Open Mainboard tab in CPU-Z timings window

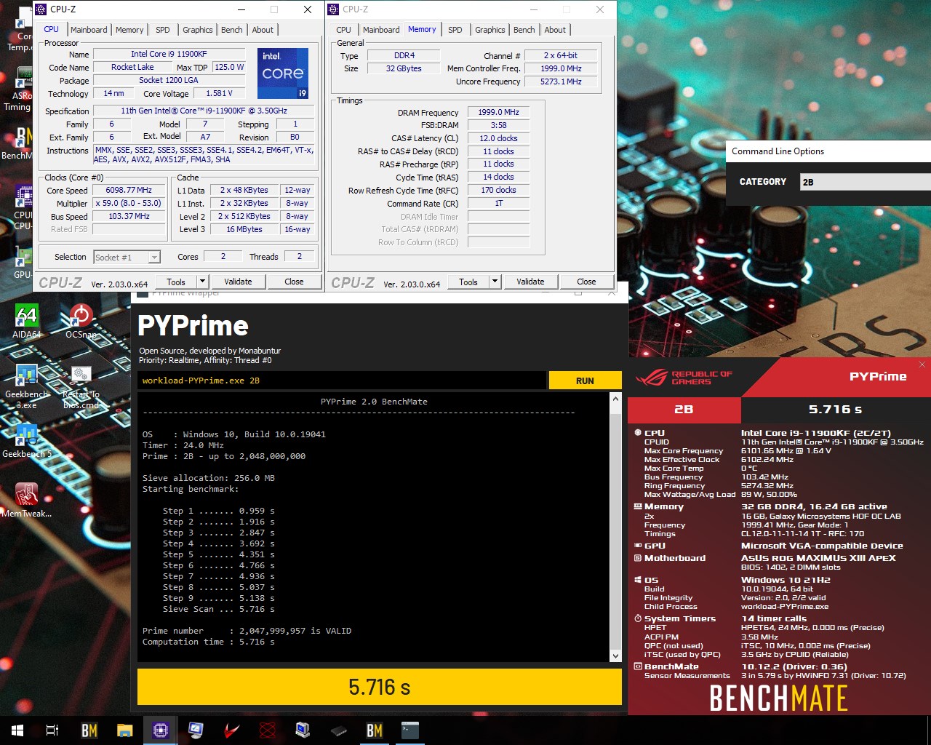pos(381,30)
